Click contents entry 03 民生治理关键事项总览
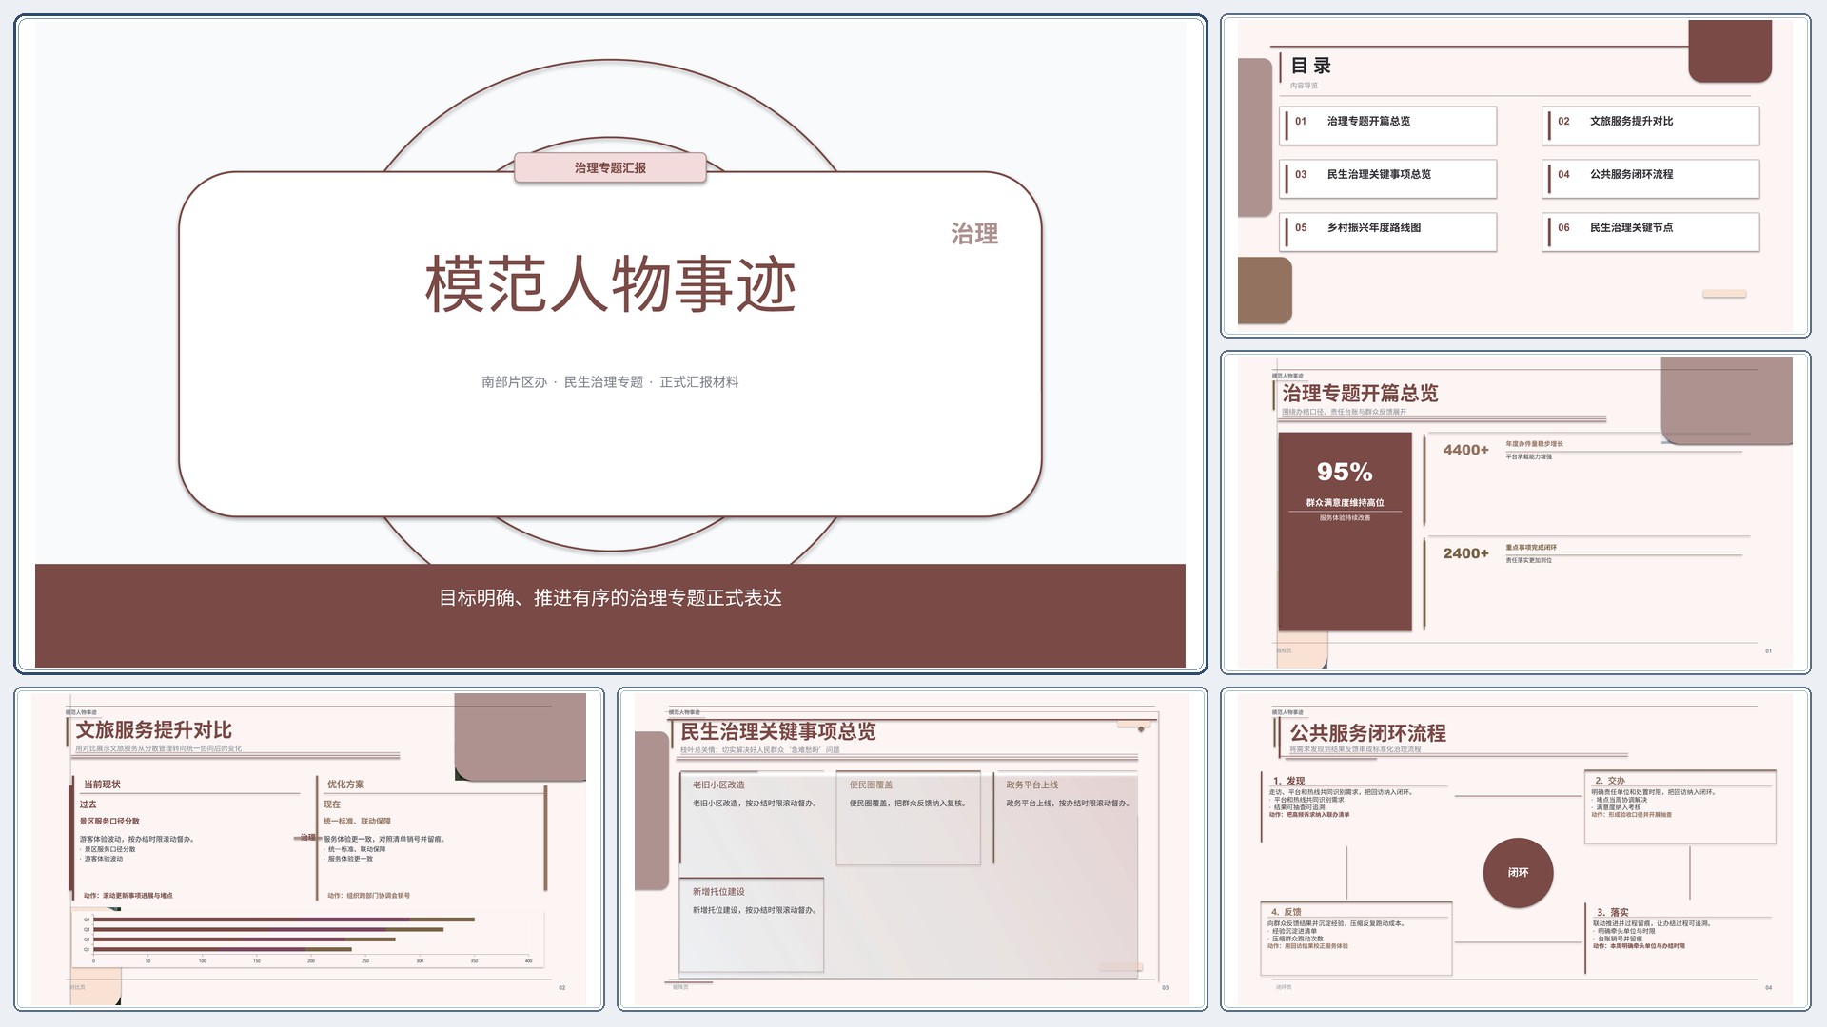The width and height of the screenshot is (1827, 1027). click(x=1387, y=179)
